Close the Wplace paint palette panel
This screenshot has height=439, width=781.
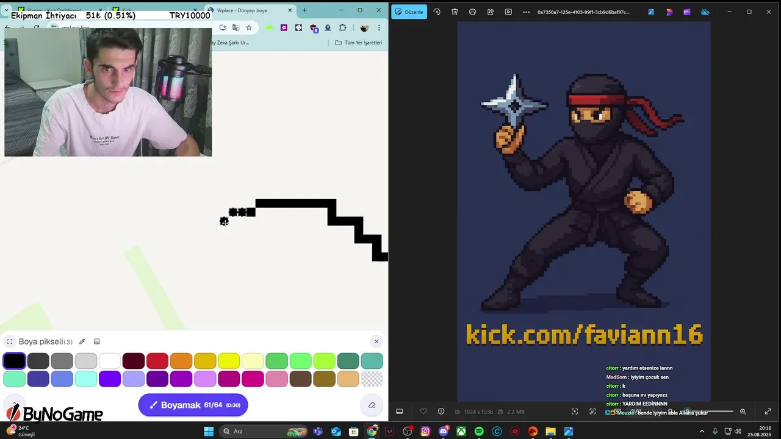tap(376, 341)
